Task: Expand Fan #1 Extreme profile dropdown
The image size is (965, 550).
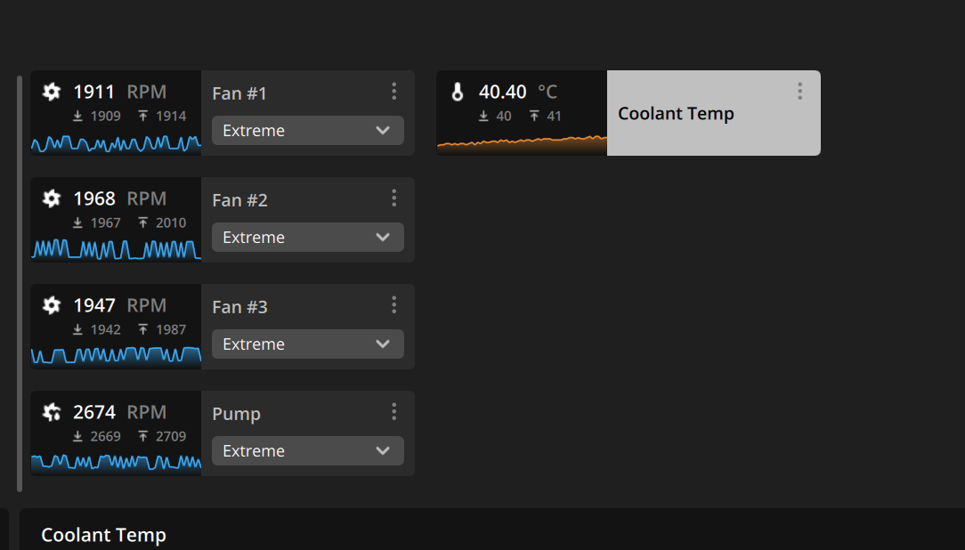Action: (308, 131)
